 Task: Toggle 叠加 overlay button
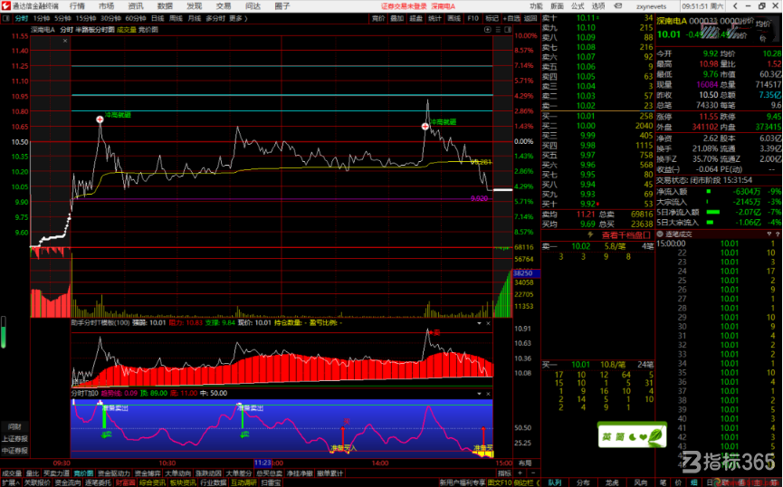397,18
